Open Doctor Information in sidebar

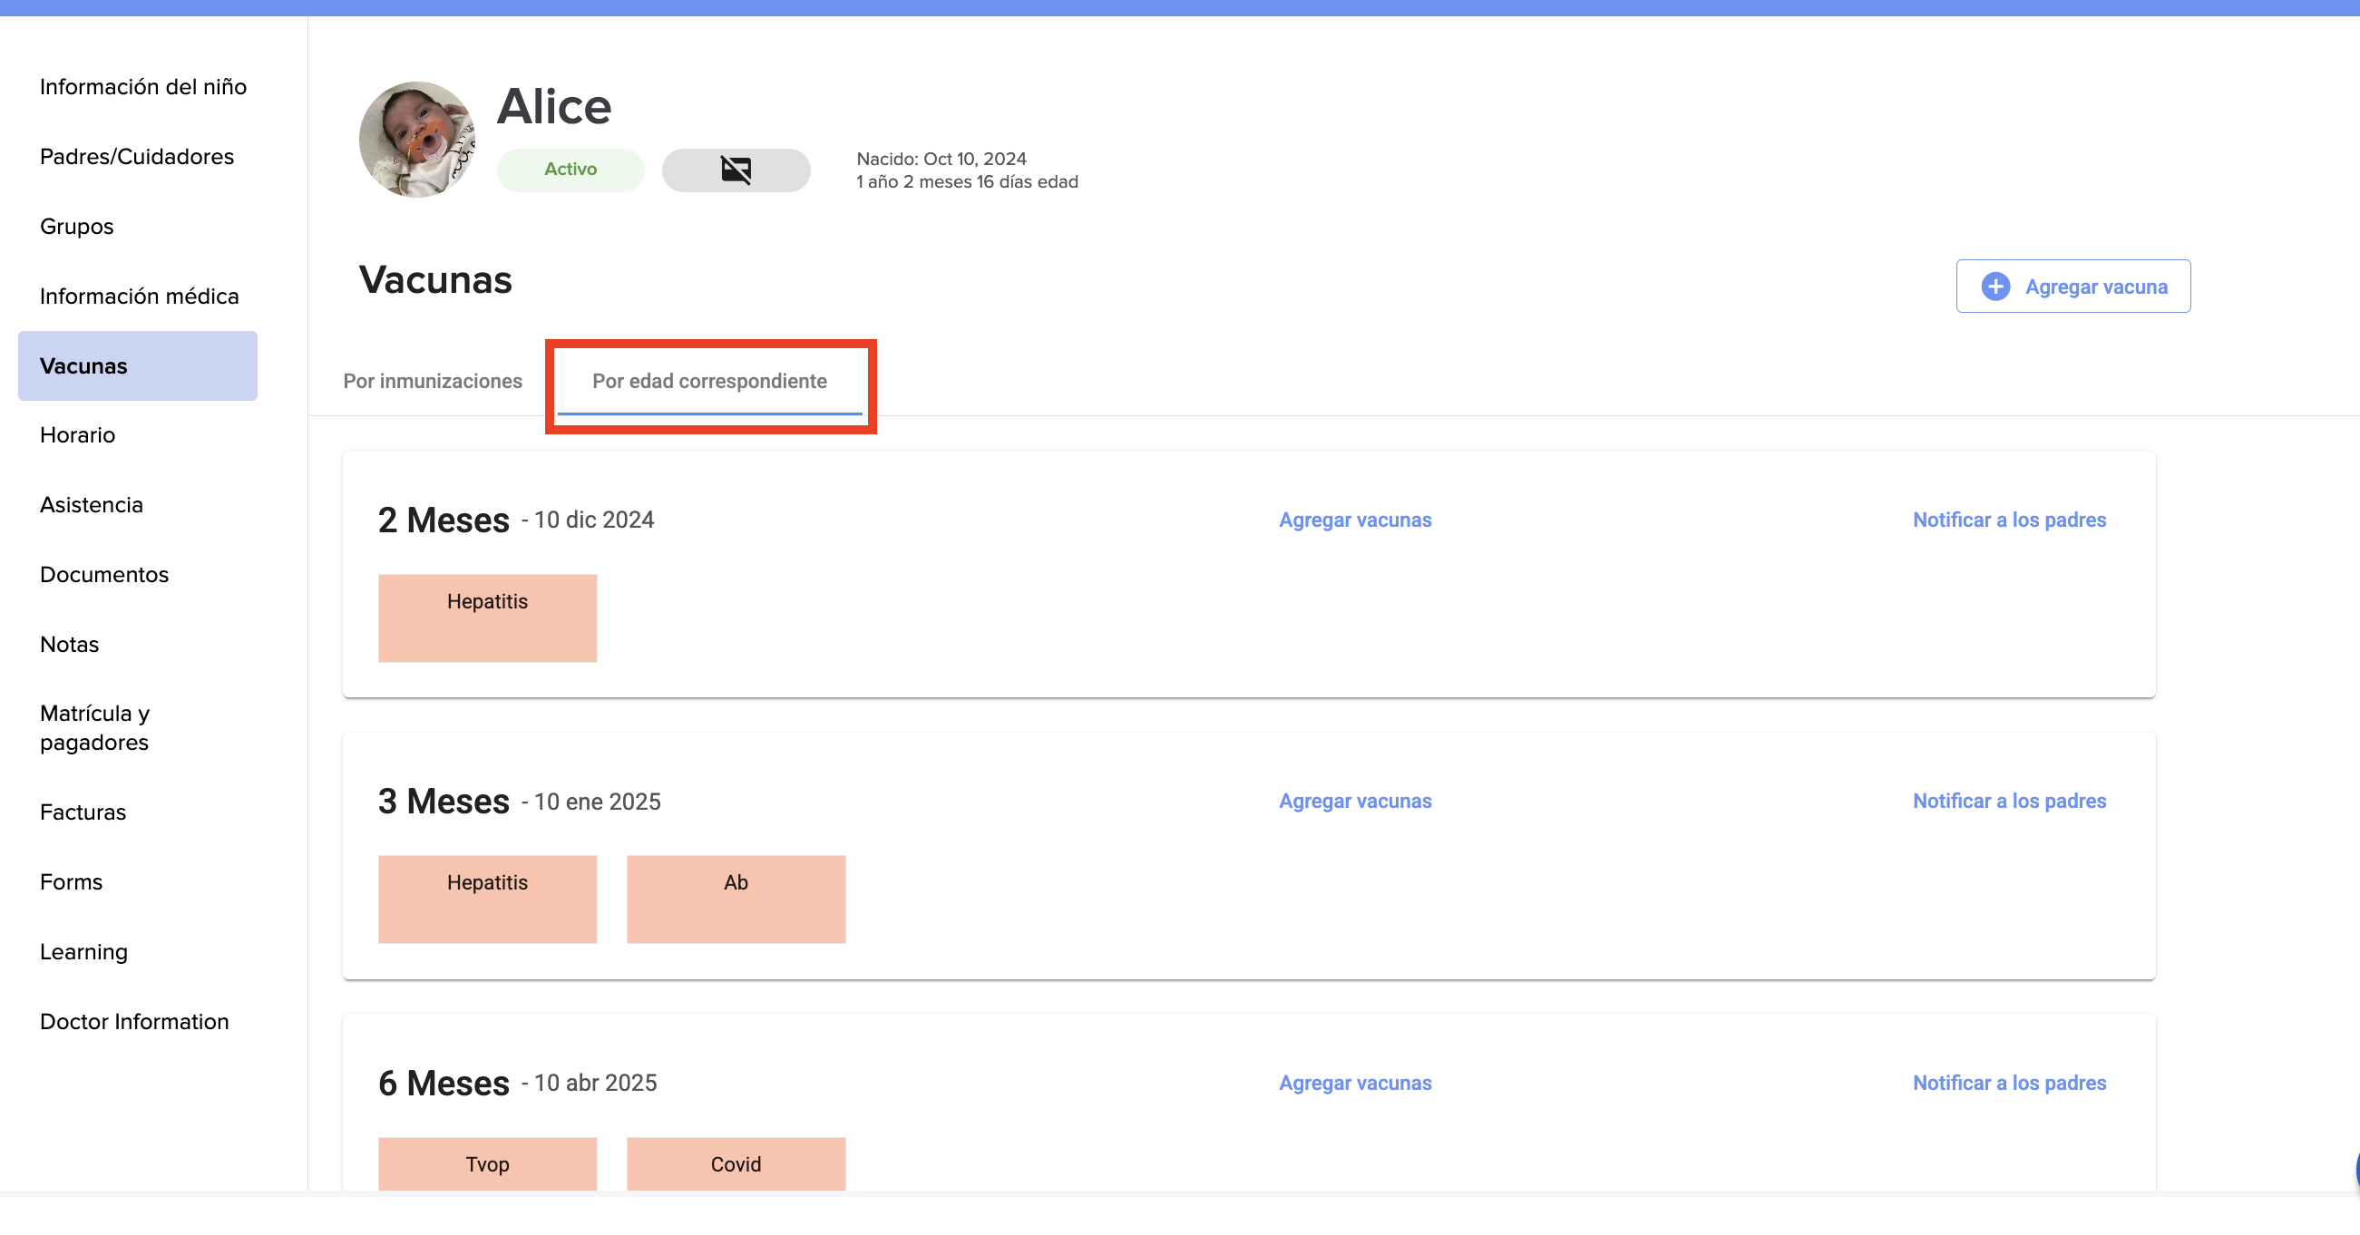click(x=134, y=1022)
